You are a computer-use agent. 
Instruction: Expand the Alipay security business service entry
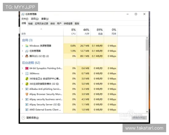click(x=23, y=99)
